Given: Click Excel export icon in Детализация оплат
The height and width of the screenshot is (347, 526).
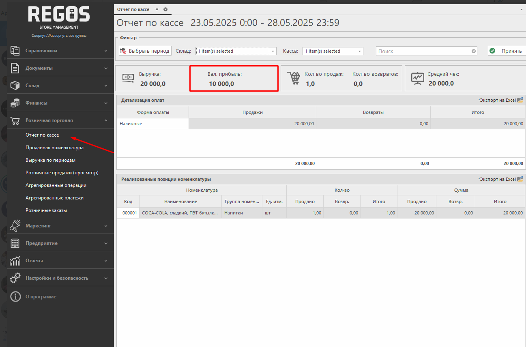Looking at the screenshot, I should tap(520, 100).
